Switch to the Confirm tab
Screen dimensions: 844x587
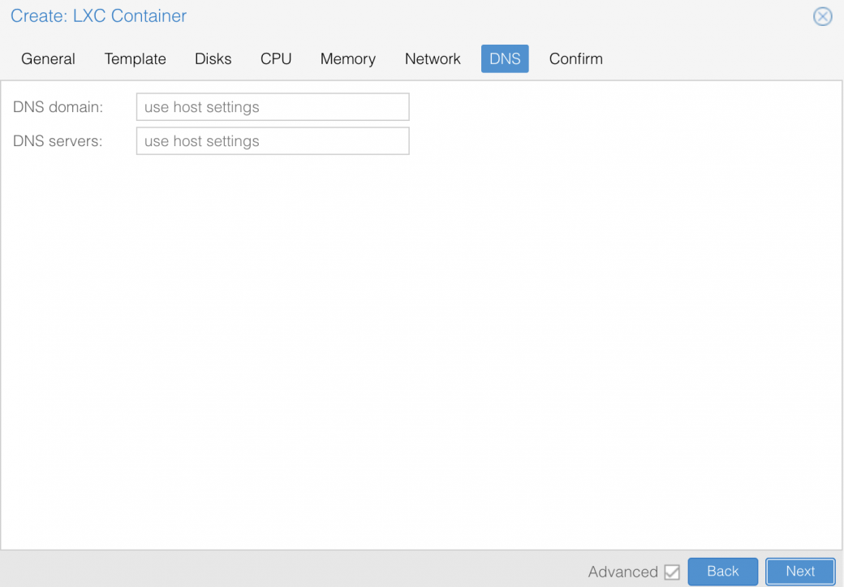[575, 58]
